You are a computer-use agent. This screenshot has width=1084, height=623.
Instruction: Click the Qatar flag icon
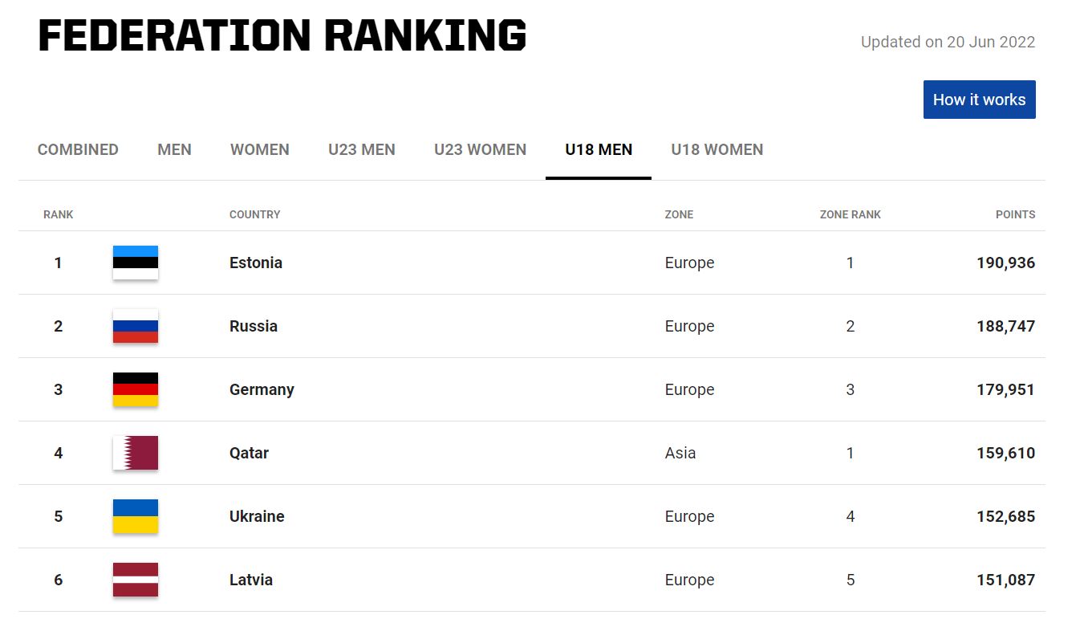(135, 453)
